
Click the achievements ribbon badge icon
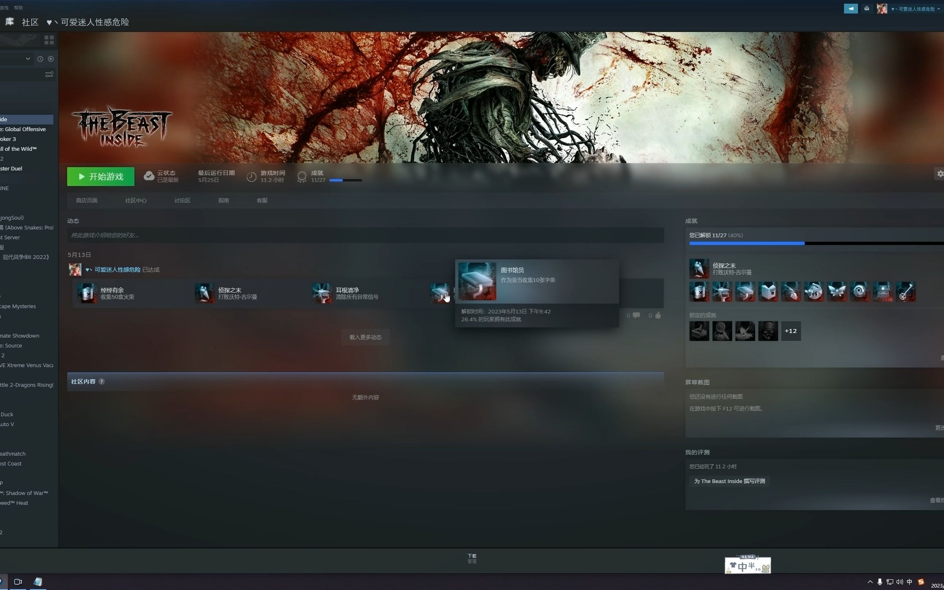(302, 177)
